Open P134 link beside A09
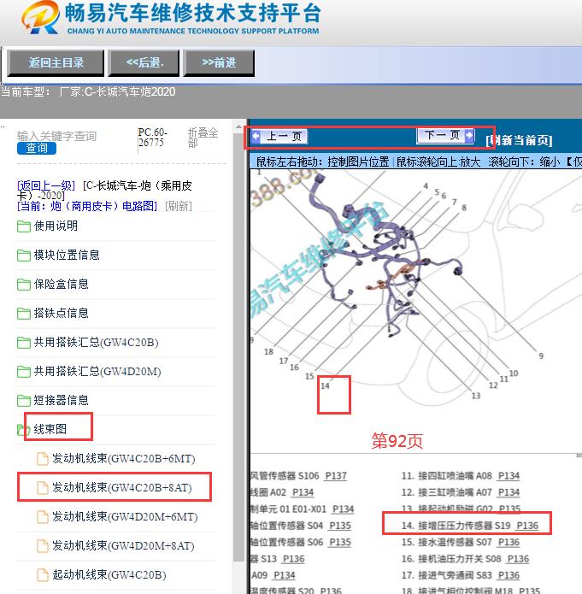This screenshot has width=582, height=594. [x=285, y=575]
